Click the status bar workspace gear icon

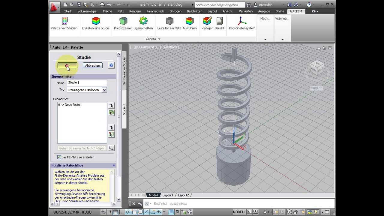tap(289, 212)
